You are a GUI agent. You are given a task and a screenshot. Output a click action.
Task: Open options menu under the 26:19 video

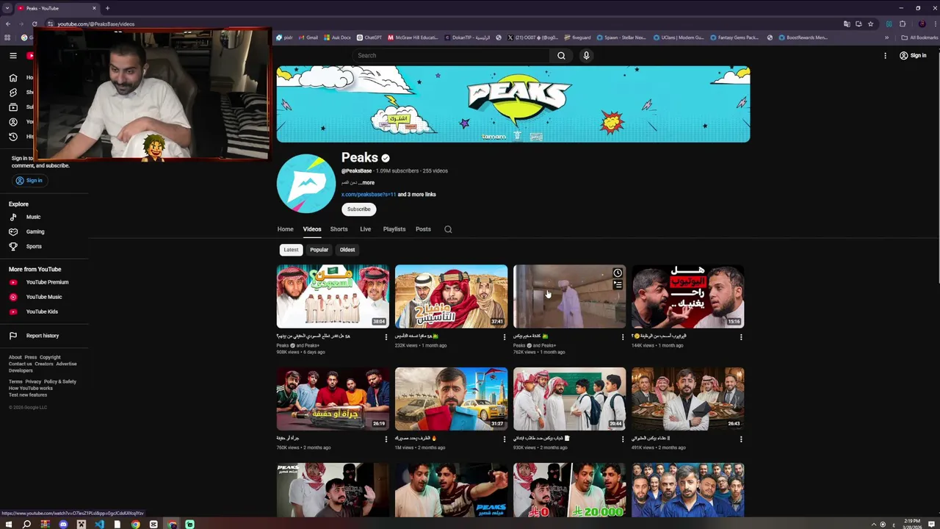click(x=386, y=439)
